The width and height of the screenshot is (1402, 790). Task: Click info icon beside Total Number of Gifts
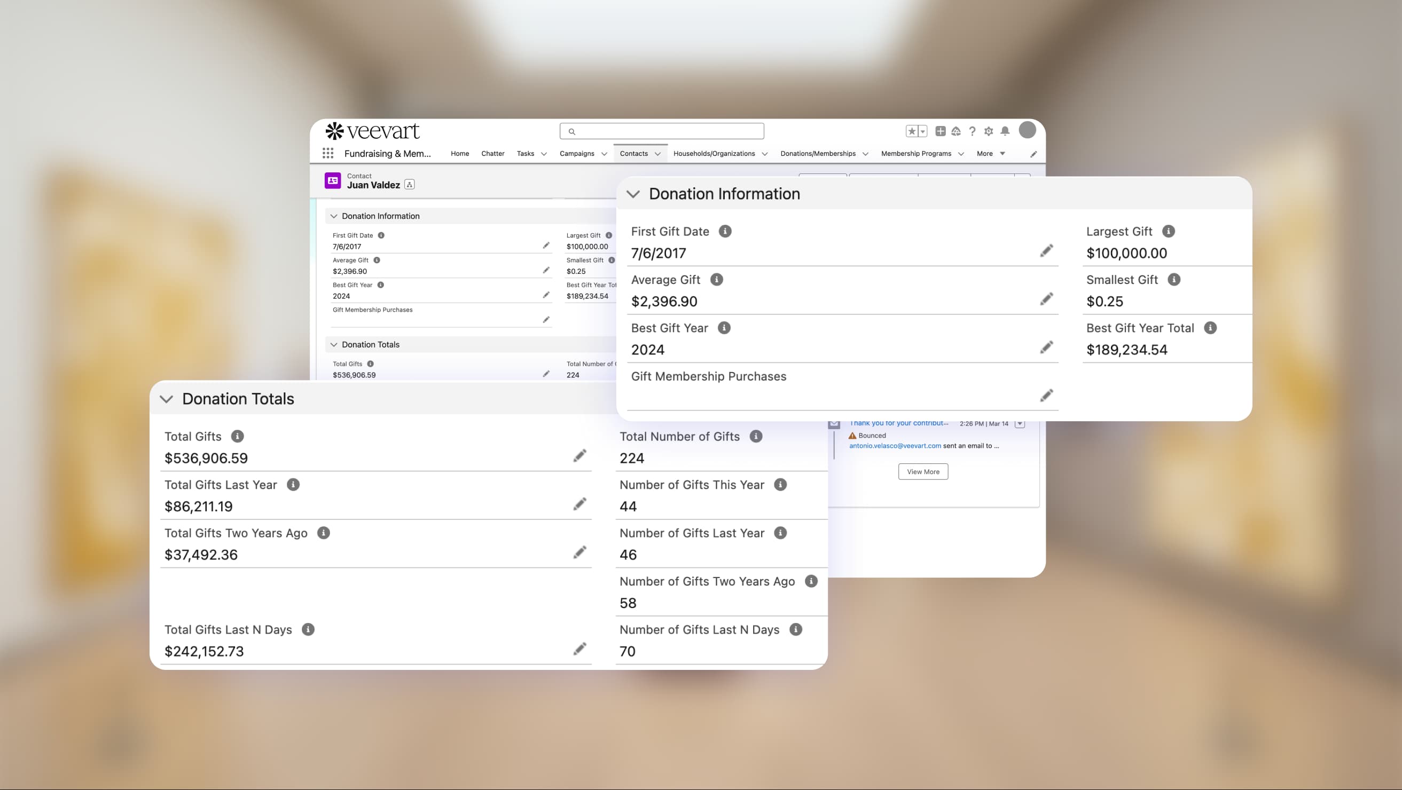click(755, 436)
